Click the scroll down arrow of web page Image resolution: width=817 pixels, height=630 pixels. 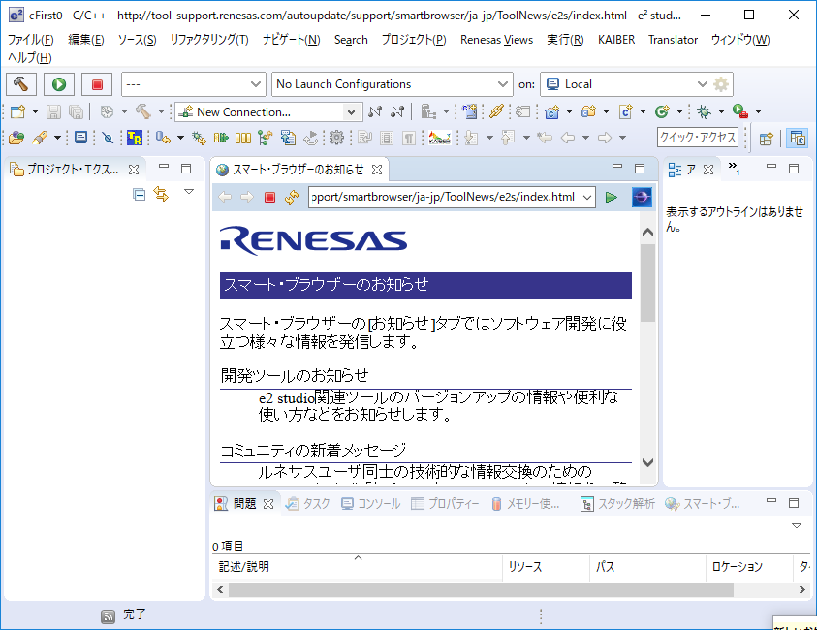pos(647,462)
